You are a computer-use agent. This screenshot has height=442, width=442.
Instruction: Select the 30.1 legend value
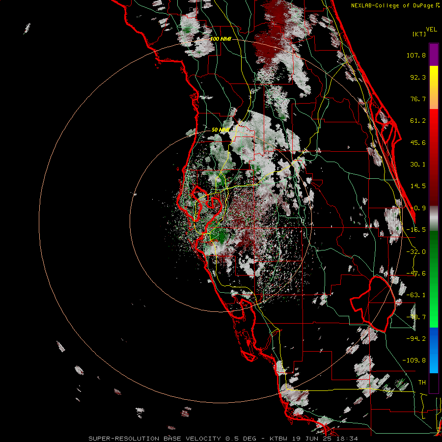pos(418,165)
